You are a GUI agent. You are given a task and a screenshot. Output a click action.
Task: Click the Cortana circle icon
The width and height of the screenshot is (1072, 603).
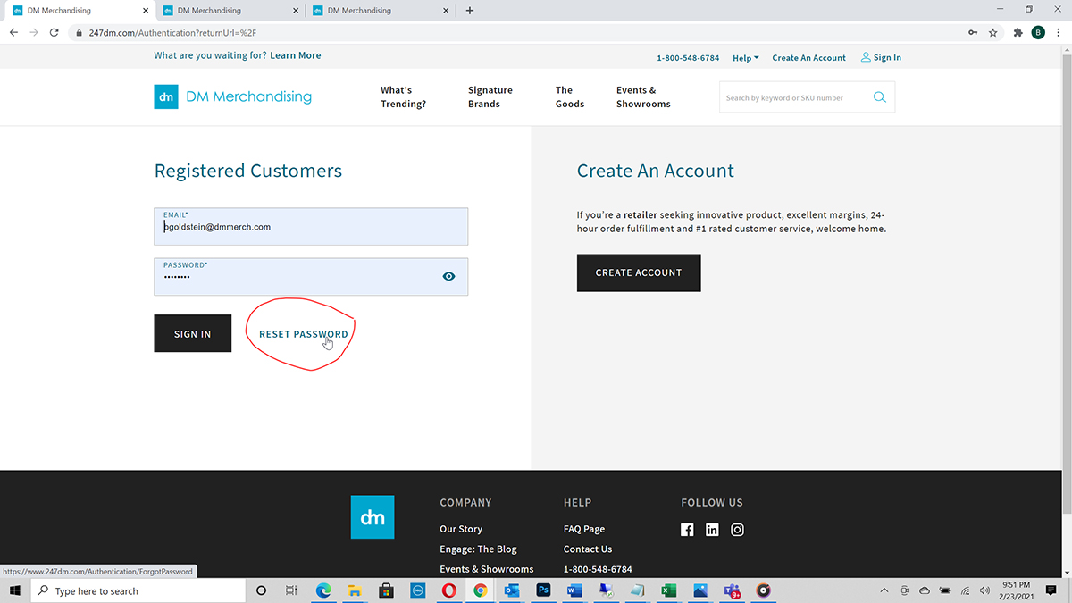tap(261, 590)
